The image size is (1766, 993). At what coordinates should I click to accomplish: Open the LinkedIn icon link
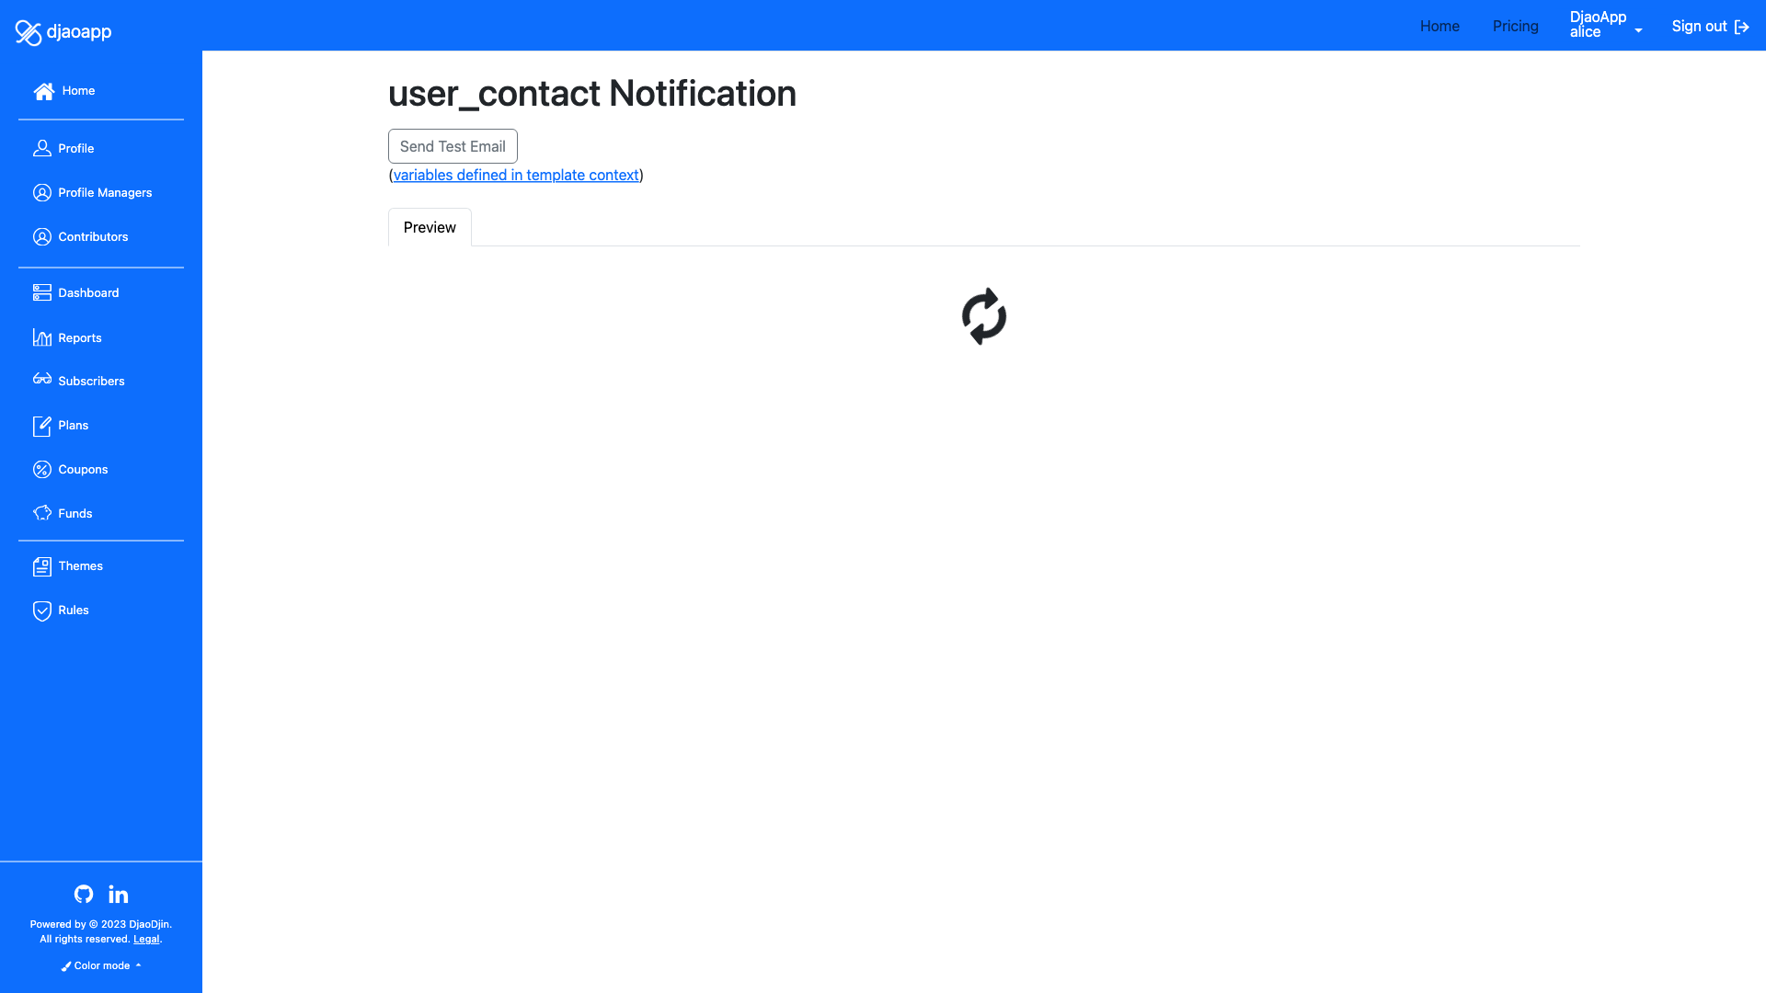(119, 894)
